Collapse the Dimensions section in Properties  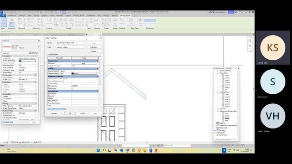(x=36, y=82)
